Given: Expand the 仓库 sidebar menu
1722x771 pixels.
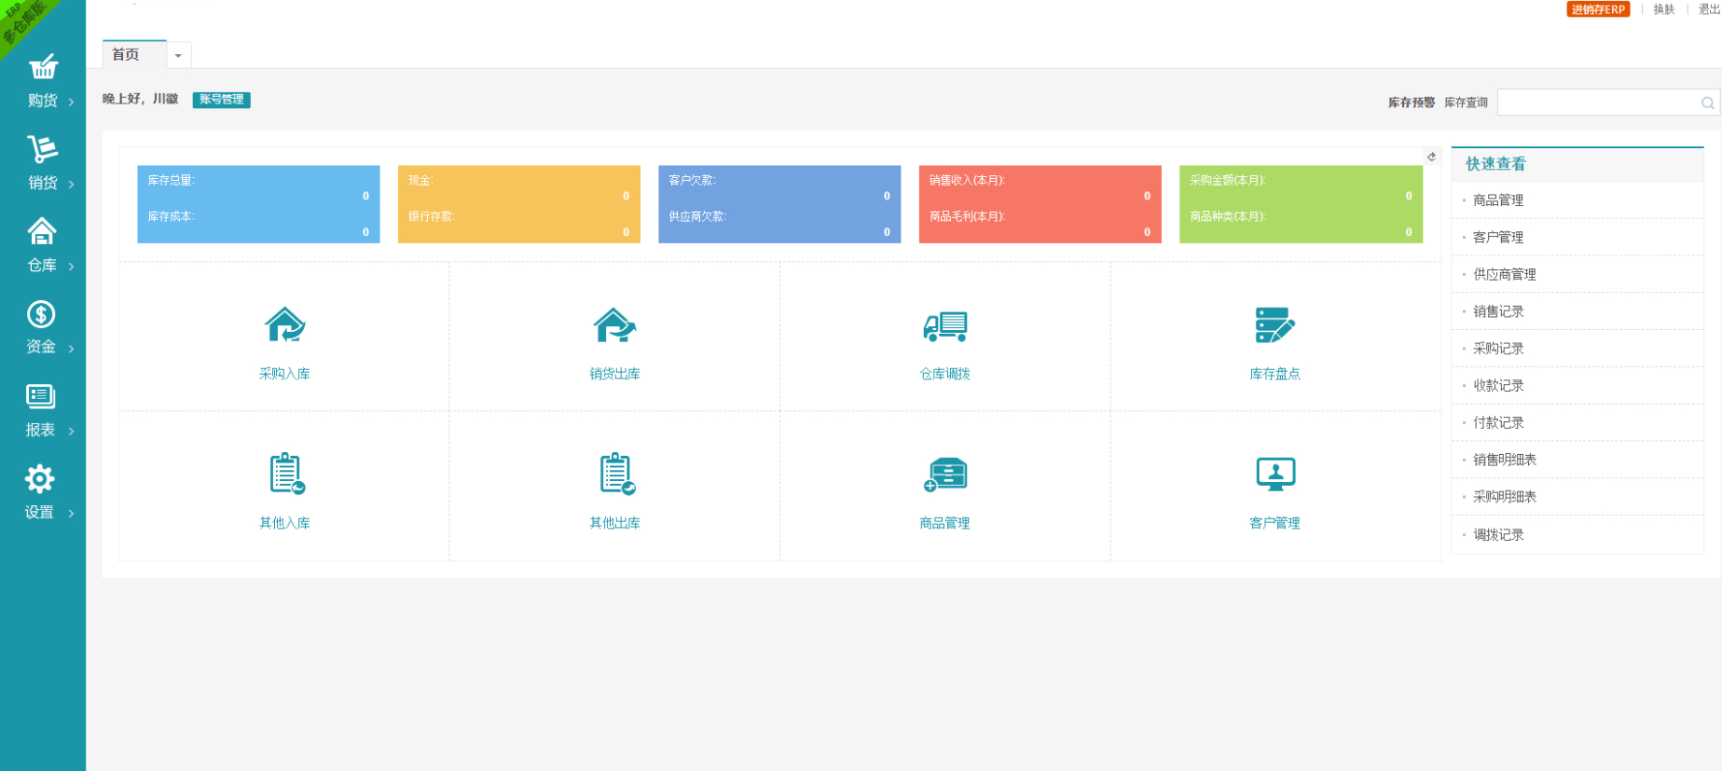Looking at the screenshot, I should [43, 245].
